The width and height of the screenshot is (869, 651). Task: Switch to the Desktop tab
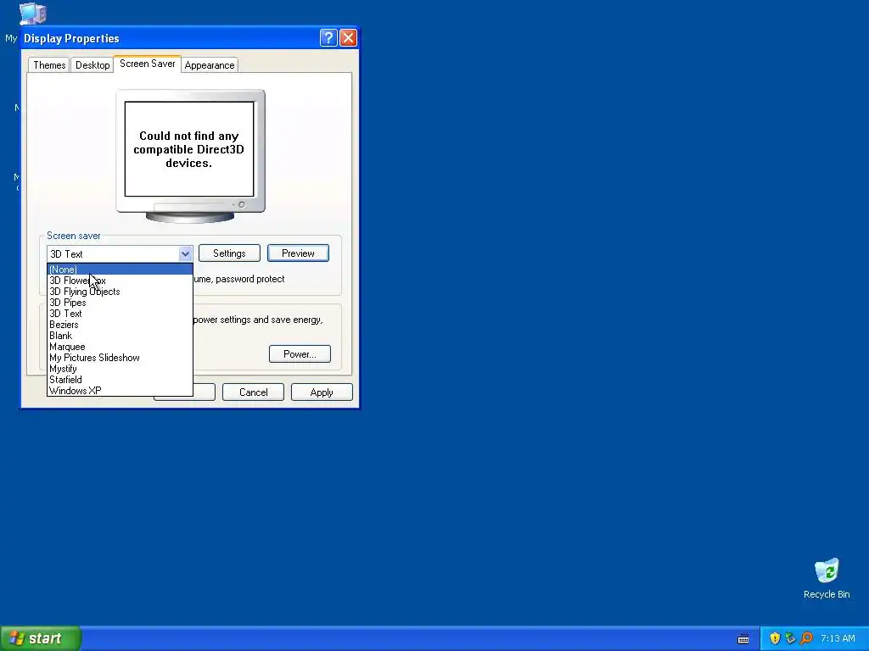(x=93, y=64)
